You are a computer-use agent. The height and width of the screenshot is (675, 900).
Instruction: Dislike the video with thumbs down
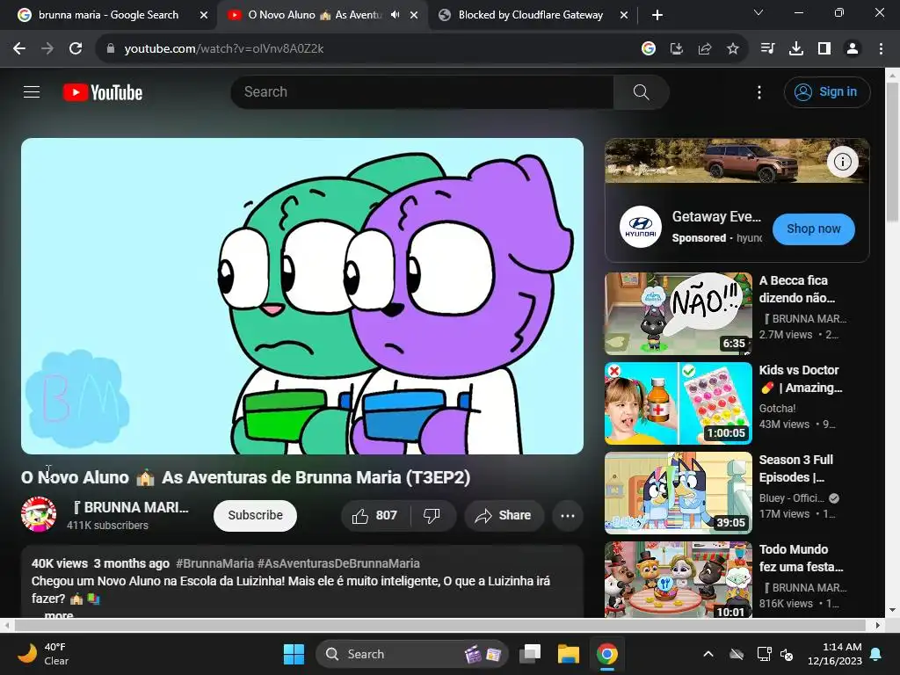(432, 515)
